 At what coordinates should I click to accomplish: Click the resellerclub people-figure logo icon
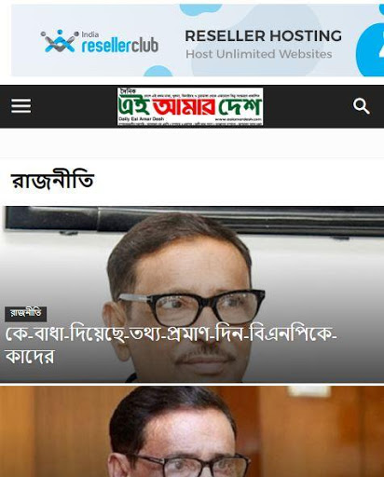pyautogui.click(x=60, y=41)
